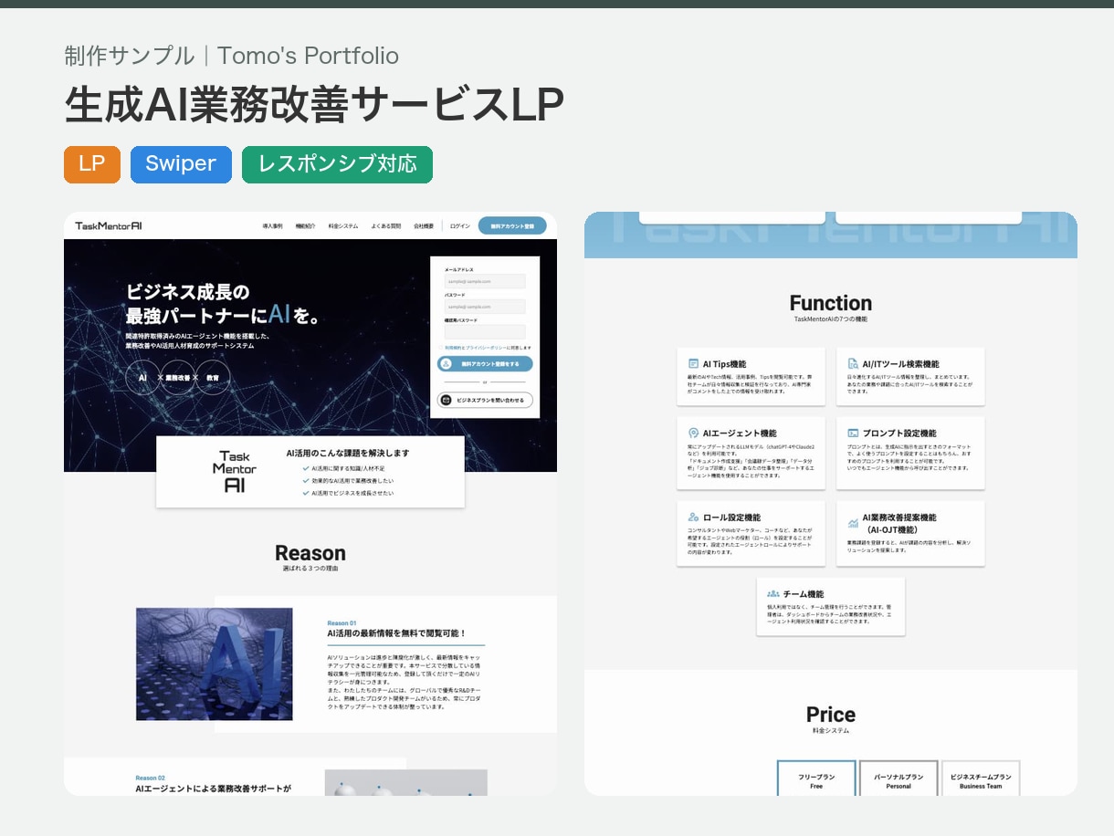Screen dimensions: 1114x836
Task: Select the フリープラン Free price tab
Action: click(816, 779)
